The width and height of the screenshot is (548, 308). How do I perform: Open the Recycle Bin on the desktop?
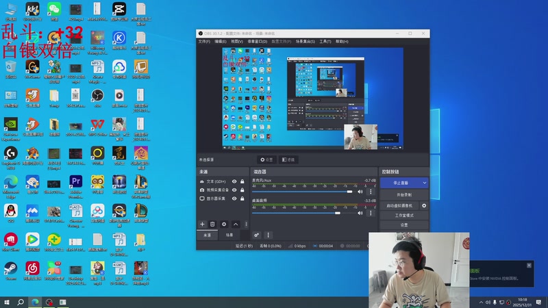tap(10, 69)
